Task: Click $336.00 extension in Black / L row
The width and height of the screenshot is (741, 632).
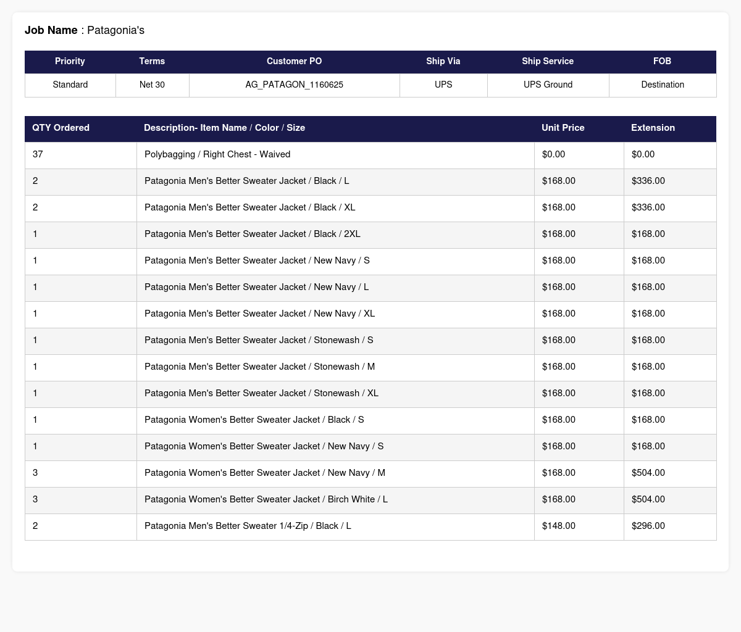Action: 670,181
